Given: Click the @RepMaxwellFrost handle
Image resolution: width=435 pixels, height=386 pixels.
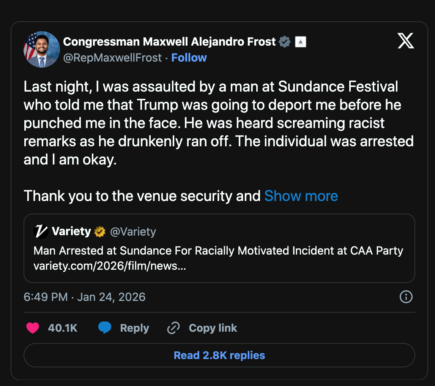Looking at the screenshot, I should (x=112, y=58).
